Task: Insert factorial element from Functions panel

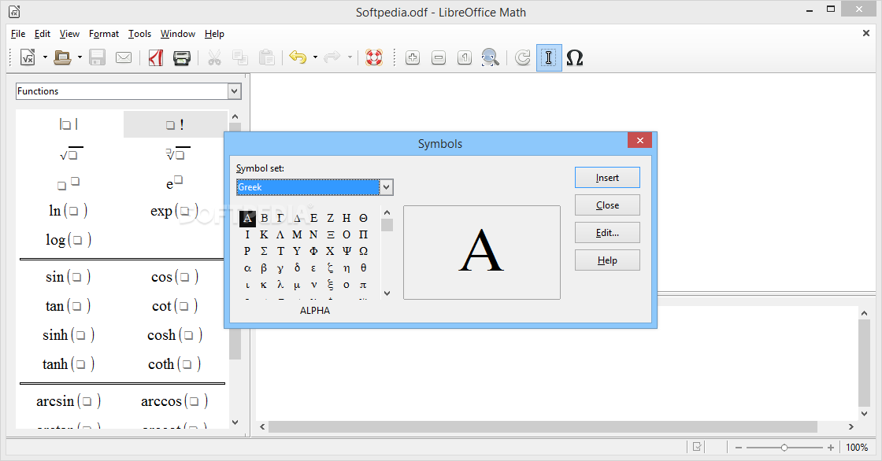Action: (176, 124)
